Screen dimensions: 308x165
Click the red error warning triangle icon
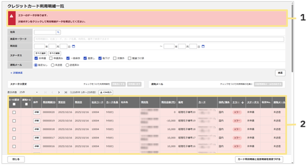click(x=12, y=16)
